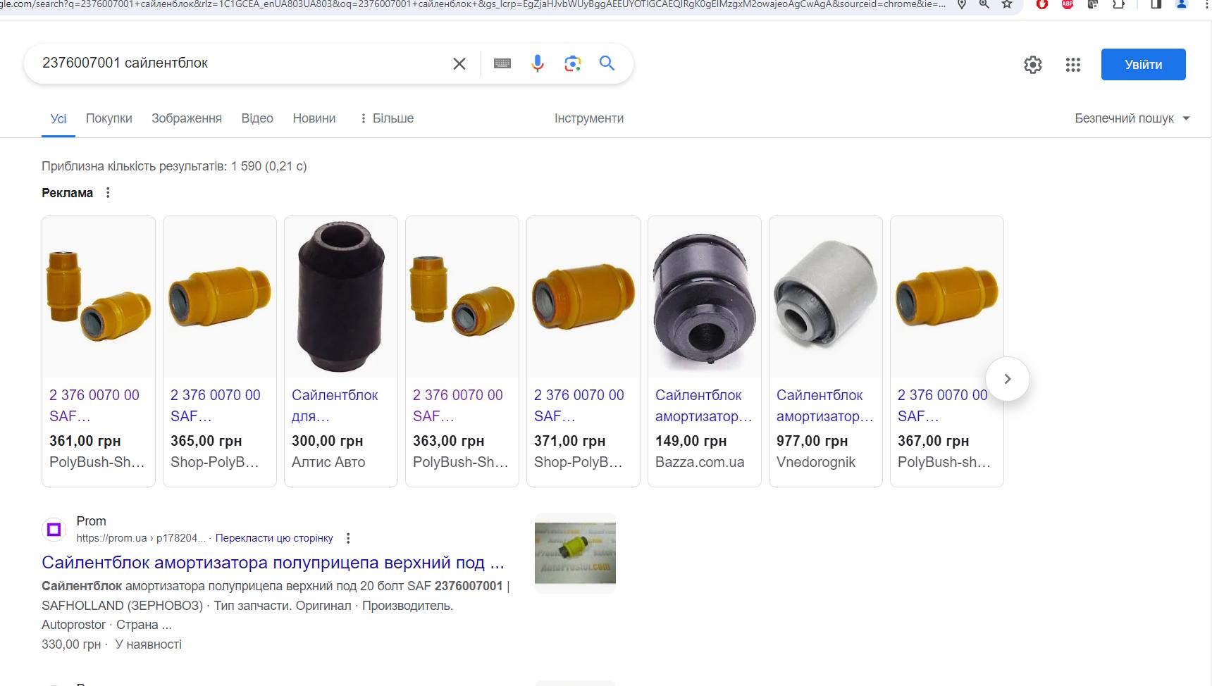Expand the Більше search filters menu
This screenshot has height=686, width=1212.
point(387,118)
